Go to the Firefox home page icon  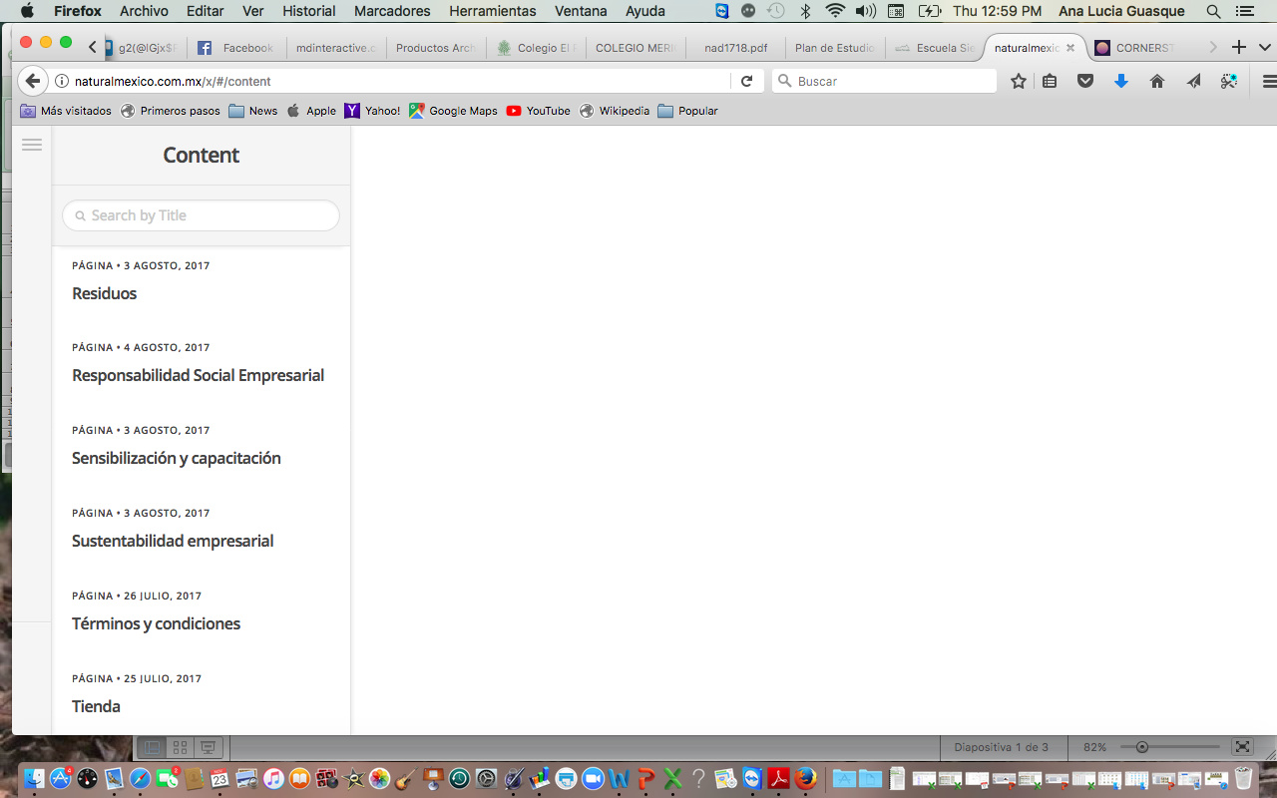point(1156,81)
